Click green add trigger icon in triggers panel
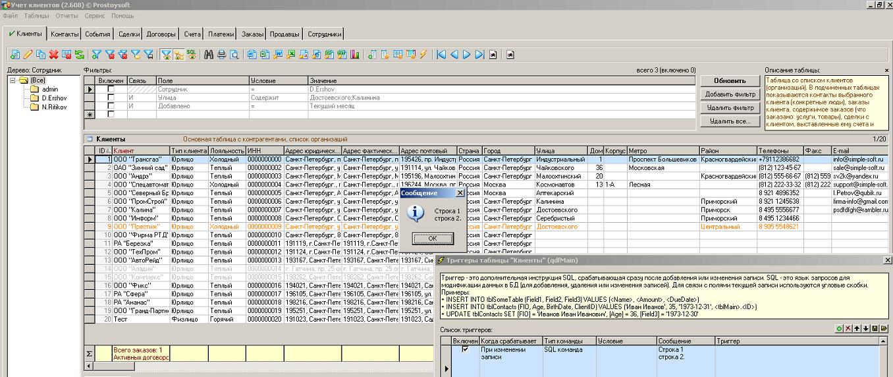Viewport: 893px width, 377px height. (839, 328)
